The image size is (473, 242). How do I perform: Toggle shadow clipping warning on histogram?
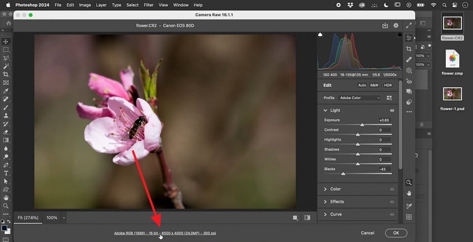pos(320,34)
